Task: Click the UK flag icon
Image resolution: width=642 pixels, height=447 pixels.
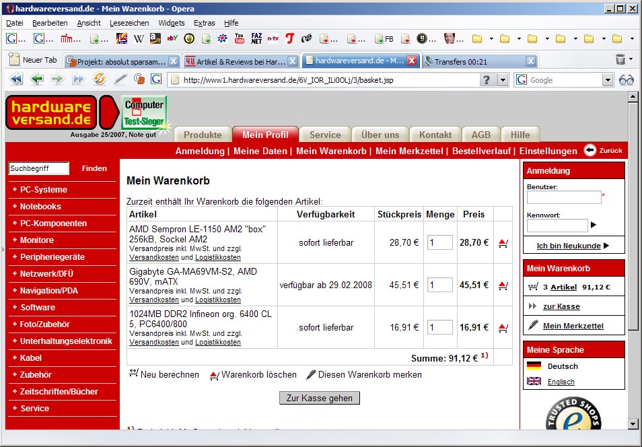Action: click(x=534, y=381)
